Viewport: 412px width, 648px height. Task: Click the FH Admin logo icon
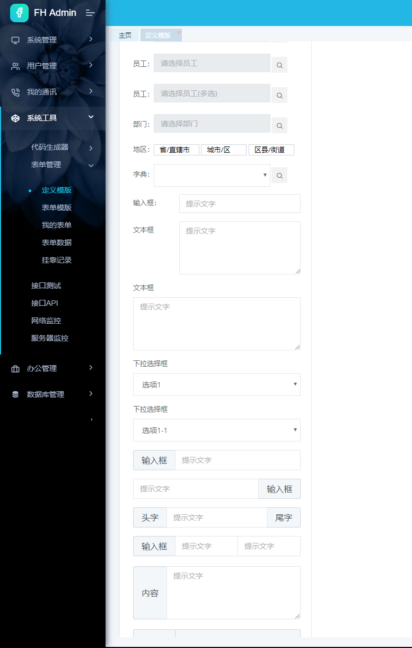[20, 13]
